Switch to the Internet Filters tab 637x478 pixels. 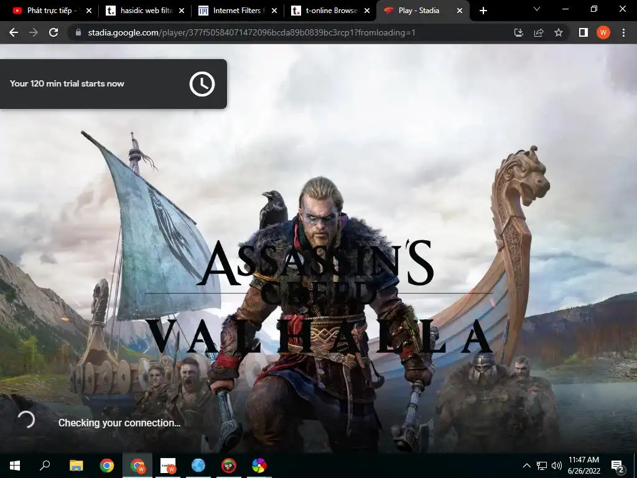click(238, 11)
